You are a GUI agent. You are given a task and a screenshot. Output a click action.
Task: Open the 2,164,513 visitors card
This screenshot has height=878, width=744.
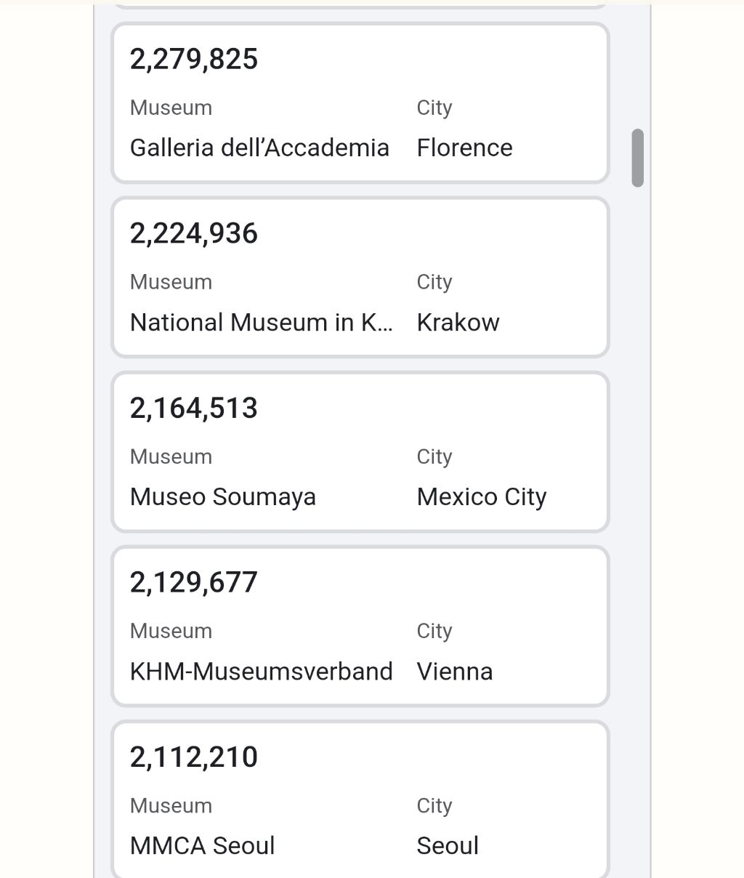(x=360, y=451)
